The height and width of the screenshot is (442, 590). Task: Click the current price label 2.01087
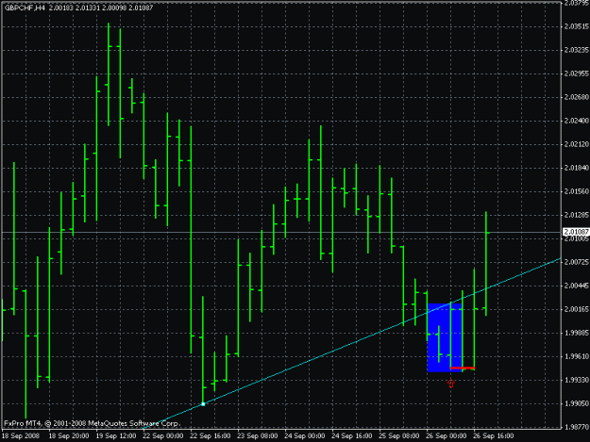(576, 232)
